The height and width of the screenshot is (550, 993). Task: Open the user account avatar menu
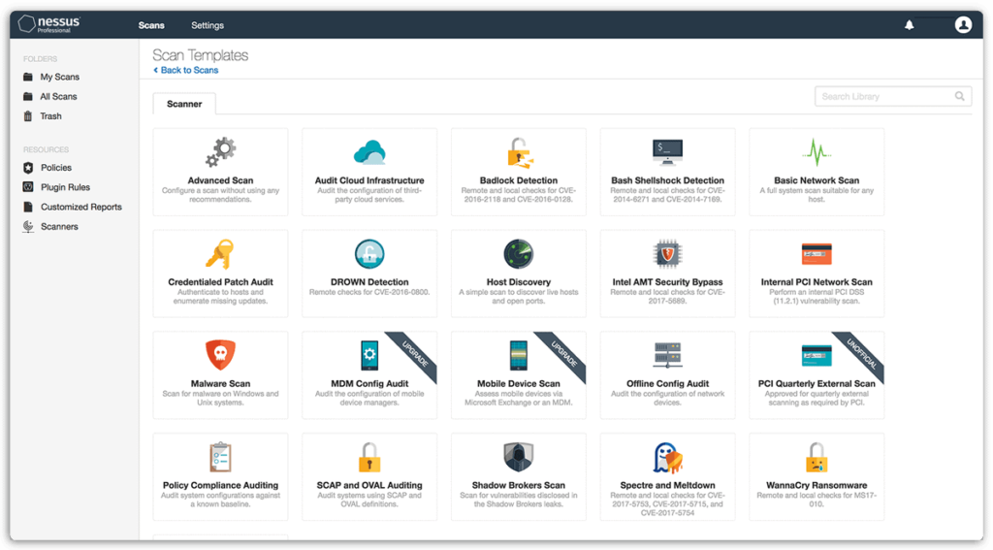pos(963,24)
